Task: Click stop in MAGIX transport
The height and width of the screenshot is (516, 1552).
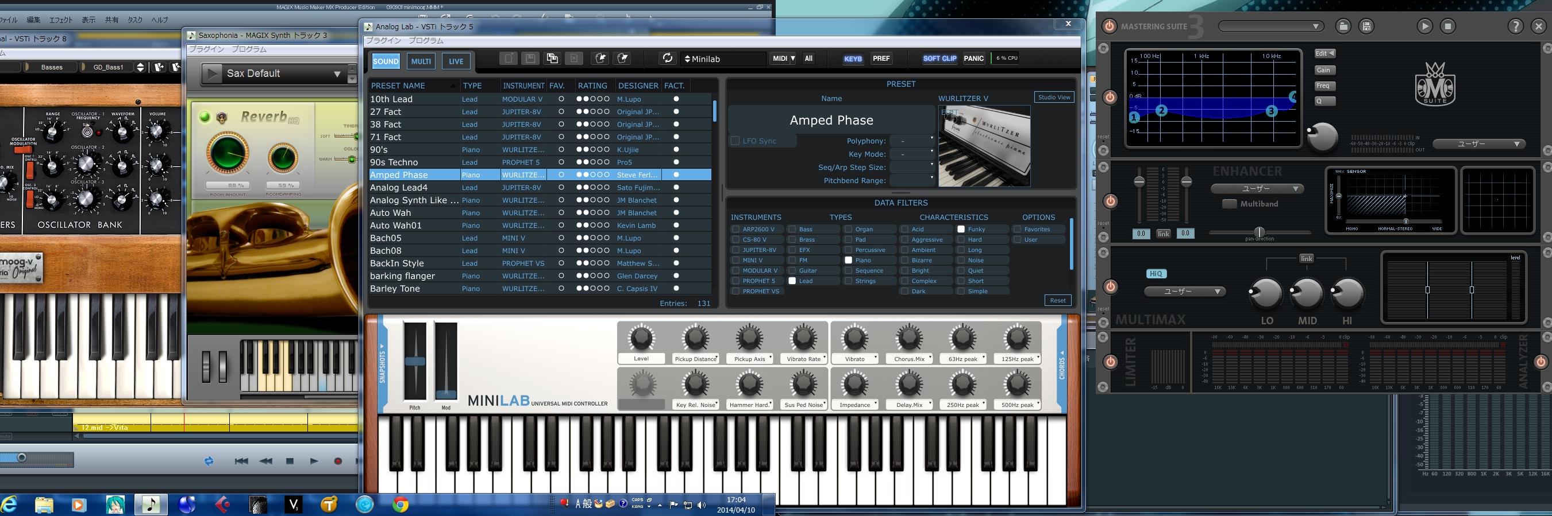Action: 290,461
